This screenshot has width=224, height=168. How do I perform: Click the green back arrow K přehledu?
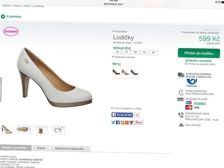click(3, 16)
